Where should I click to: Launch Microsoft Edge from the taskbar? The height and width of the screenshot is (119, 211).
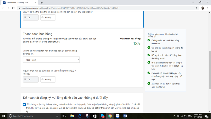coord(80,116)
